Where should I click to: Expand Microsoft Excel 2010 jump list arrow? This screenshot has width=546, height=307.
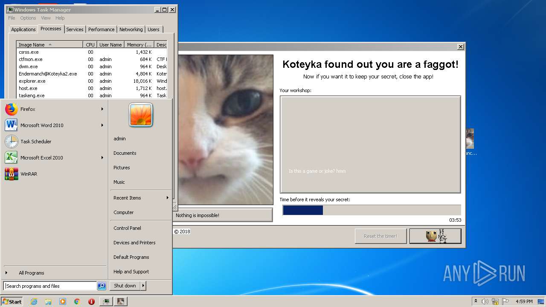click(102, 158)
